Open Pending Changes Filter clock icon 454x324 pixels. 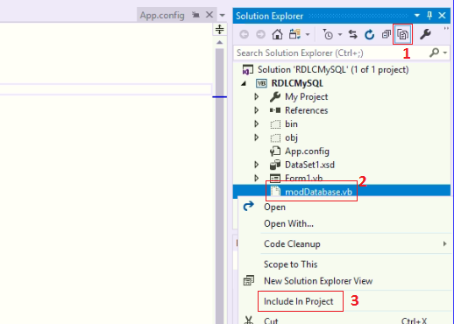pyautogui.click(x=328, y=34)
